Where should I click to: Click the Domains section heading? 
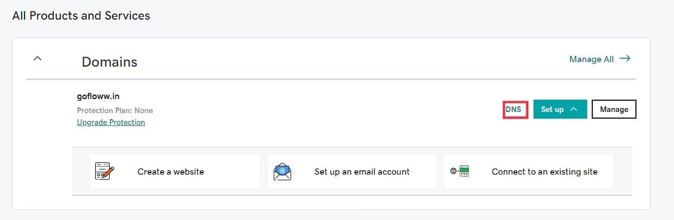coord(110,62)
